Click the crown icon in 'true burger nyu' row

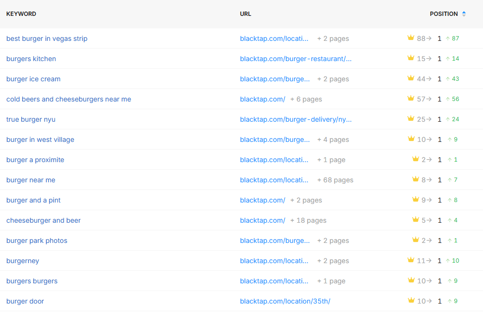coord(411,118)
